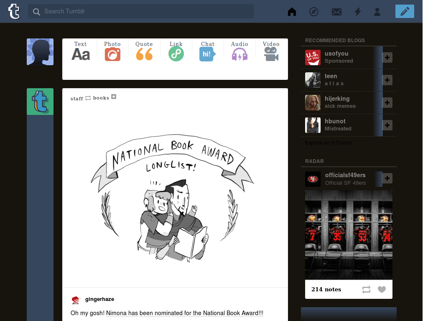428x321 pixels.
Task: Open your blog avatar silhouette
Action: point(40,52)
